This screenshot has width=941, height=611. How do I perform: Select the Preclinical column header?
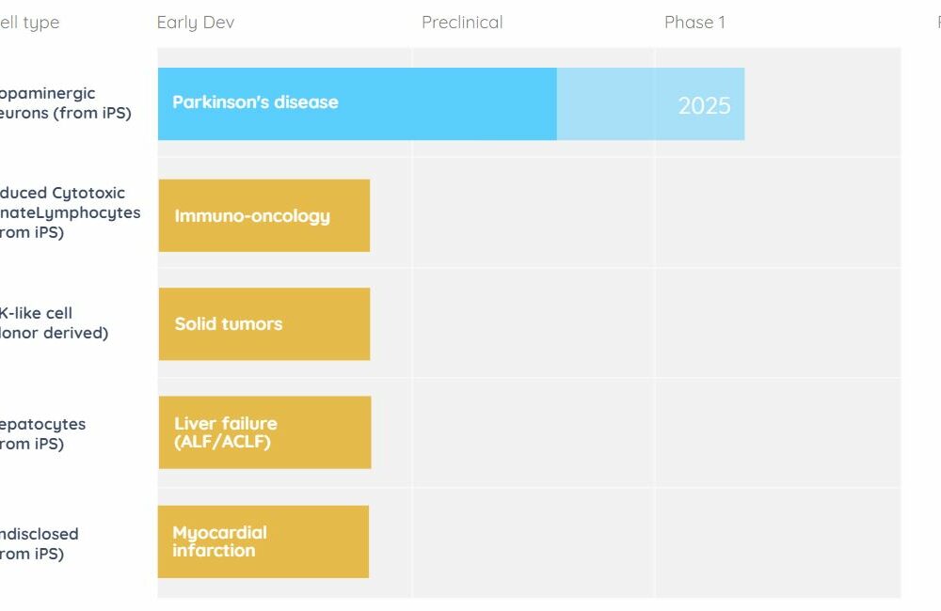click(x=462, y=23)
